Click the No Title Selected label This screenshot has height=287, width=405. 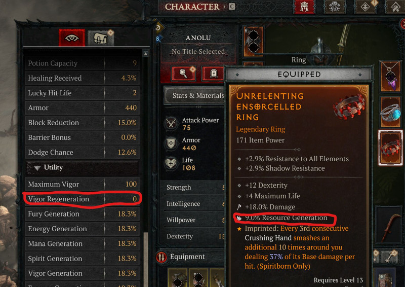tap(198, 52)
